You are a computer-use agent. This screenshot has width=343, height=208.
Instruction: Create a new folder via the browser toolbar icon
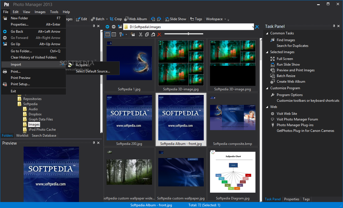[x=133, y=34]
